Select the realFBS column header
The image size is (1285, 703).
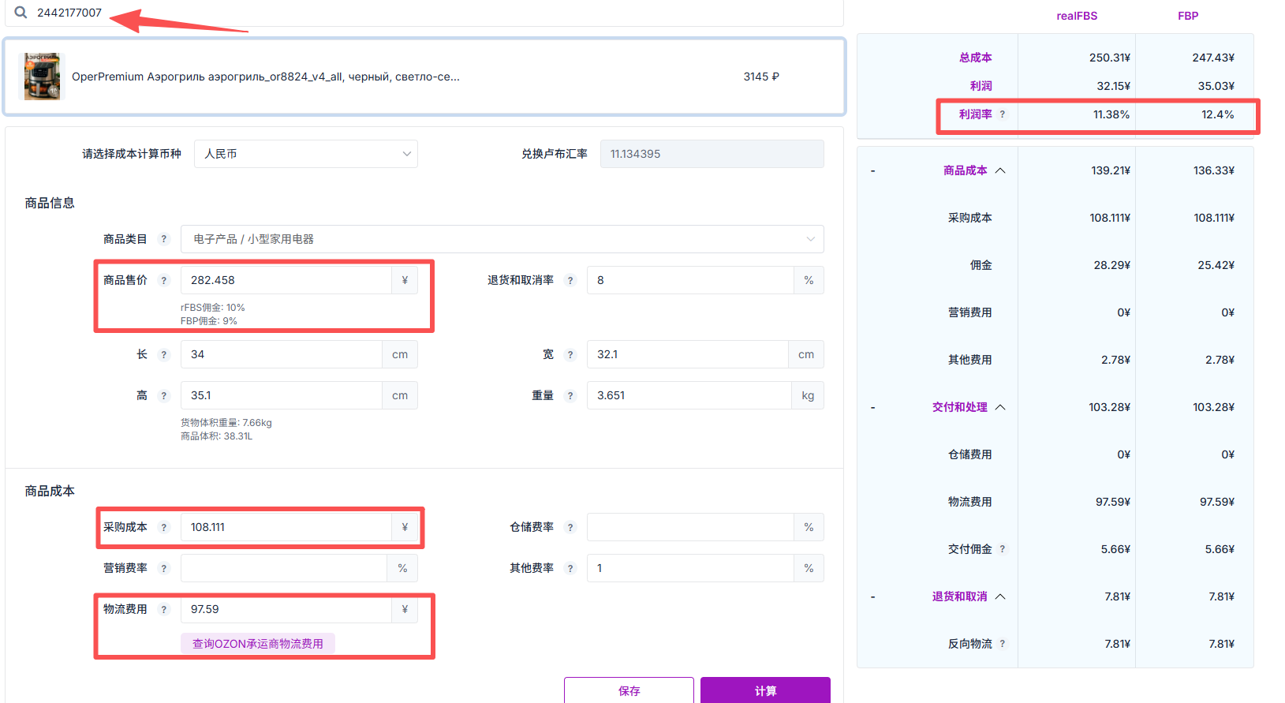[1077, 16]
